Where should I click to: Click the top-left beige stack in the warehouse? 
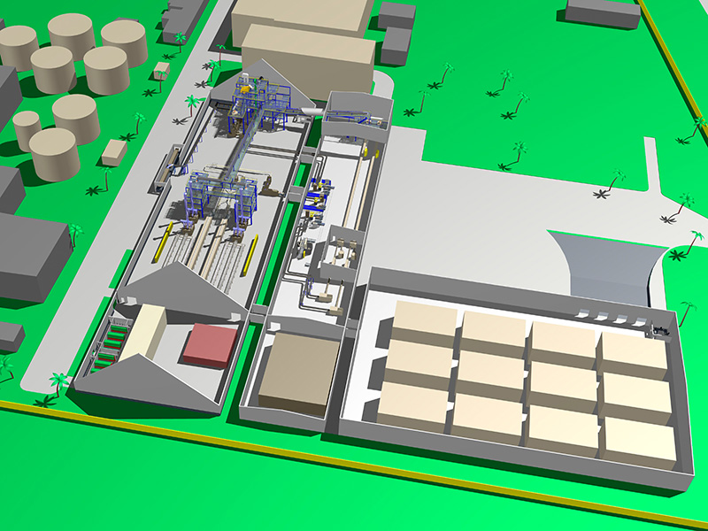click(426, 323)
